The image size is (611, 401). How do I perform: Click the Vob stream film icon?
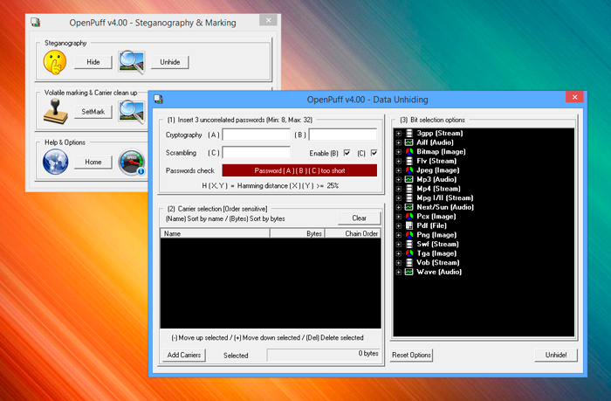408,262
